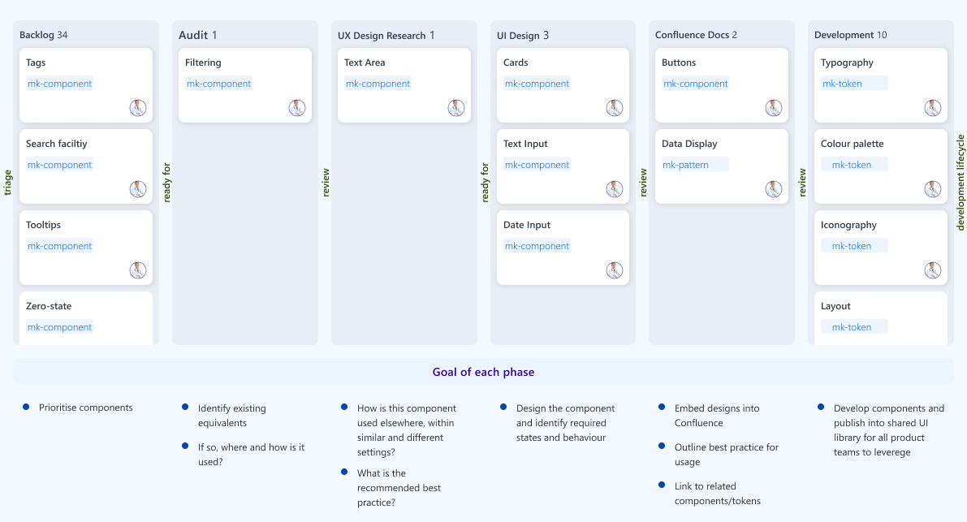The image size is (967, 522).
Task: Click the mk-pattern label on the Data Display card
Action: click(687, 164)
